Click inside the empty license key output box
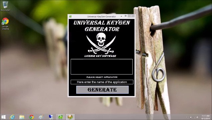Viewport: 212px width, 120px height. pos(102,67)
